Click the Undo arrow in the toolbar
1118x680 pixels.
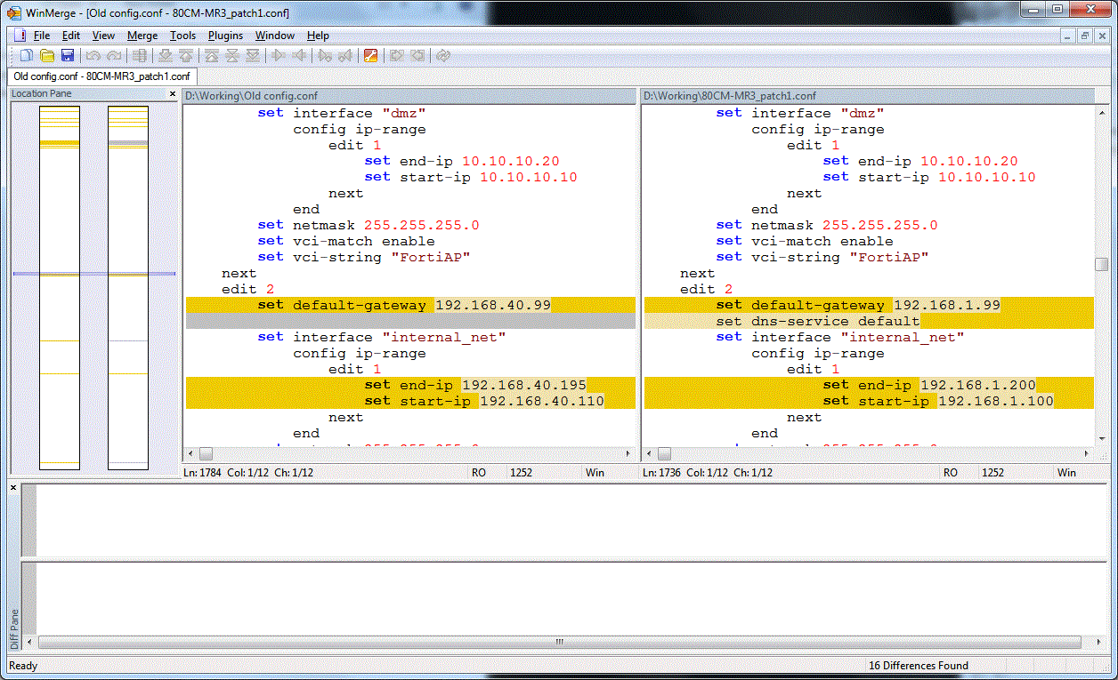point(93,56)
